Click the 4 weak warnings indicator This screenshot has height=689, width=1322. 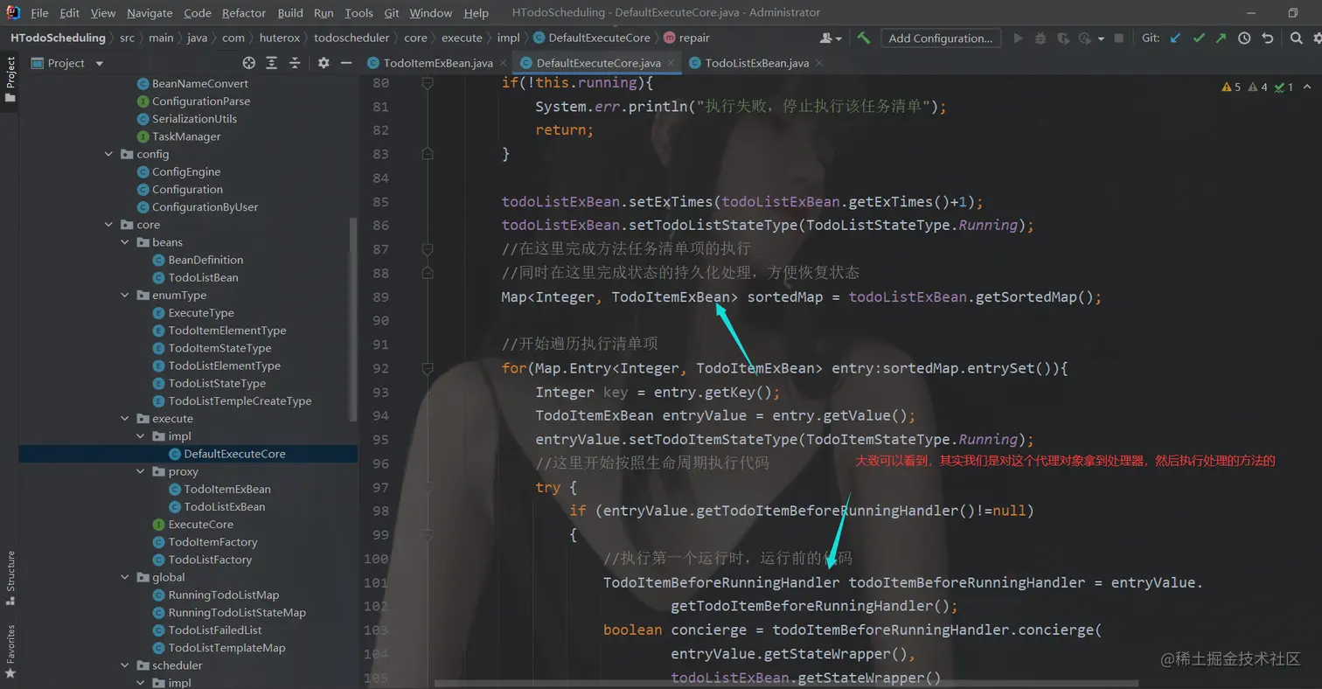pyautogui.click(x=1258, y=87)
